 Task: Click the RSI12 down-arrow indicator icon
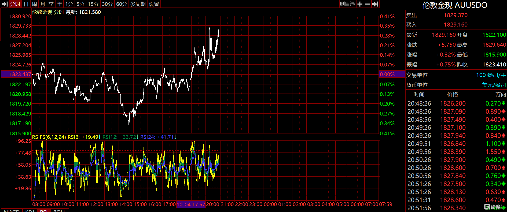[137, 137]
